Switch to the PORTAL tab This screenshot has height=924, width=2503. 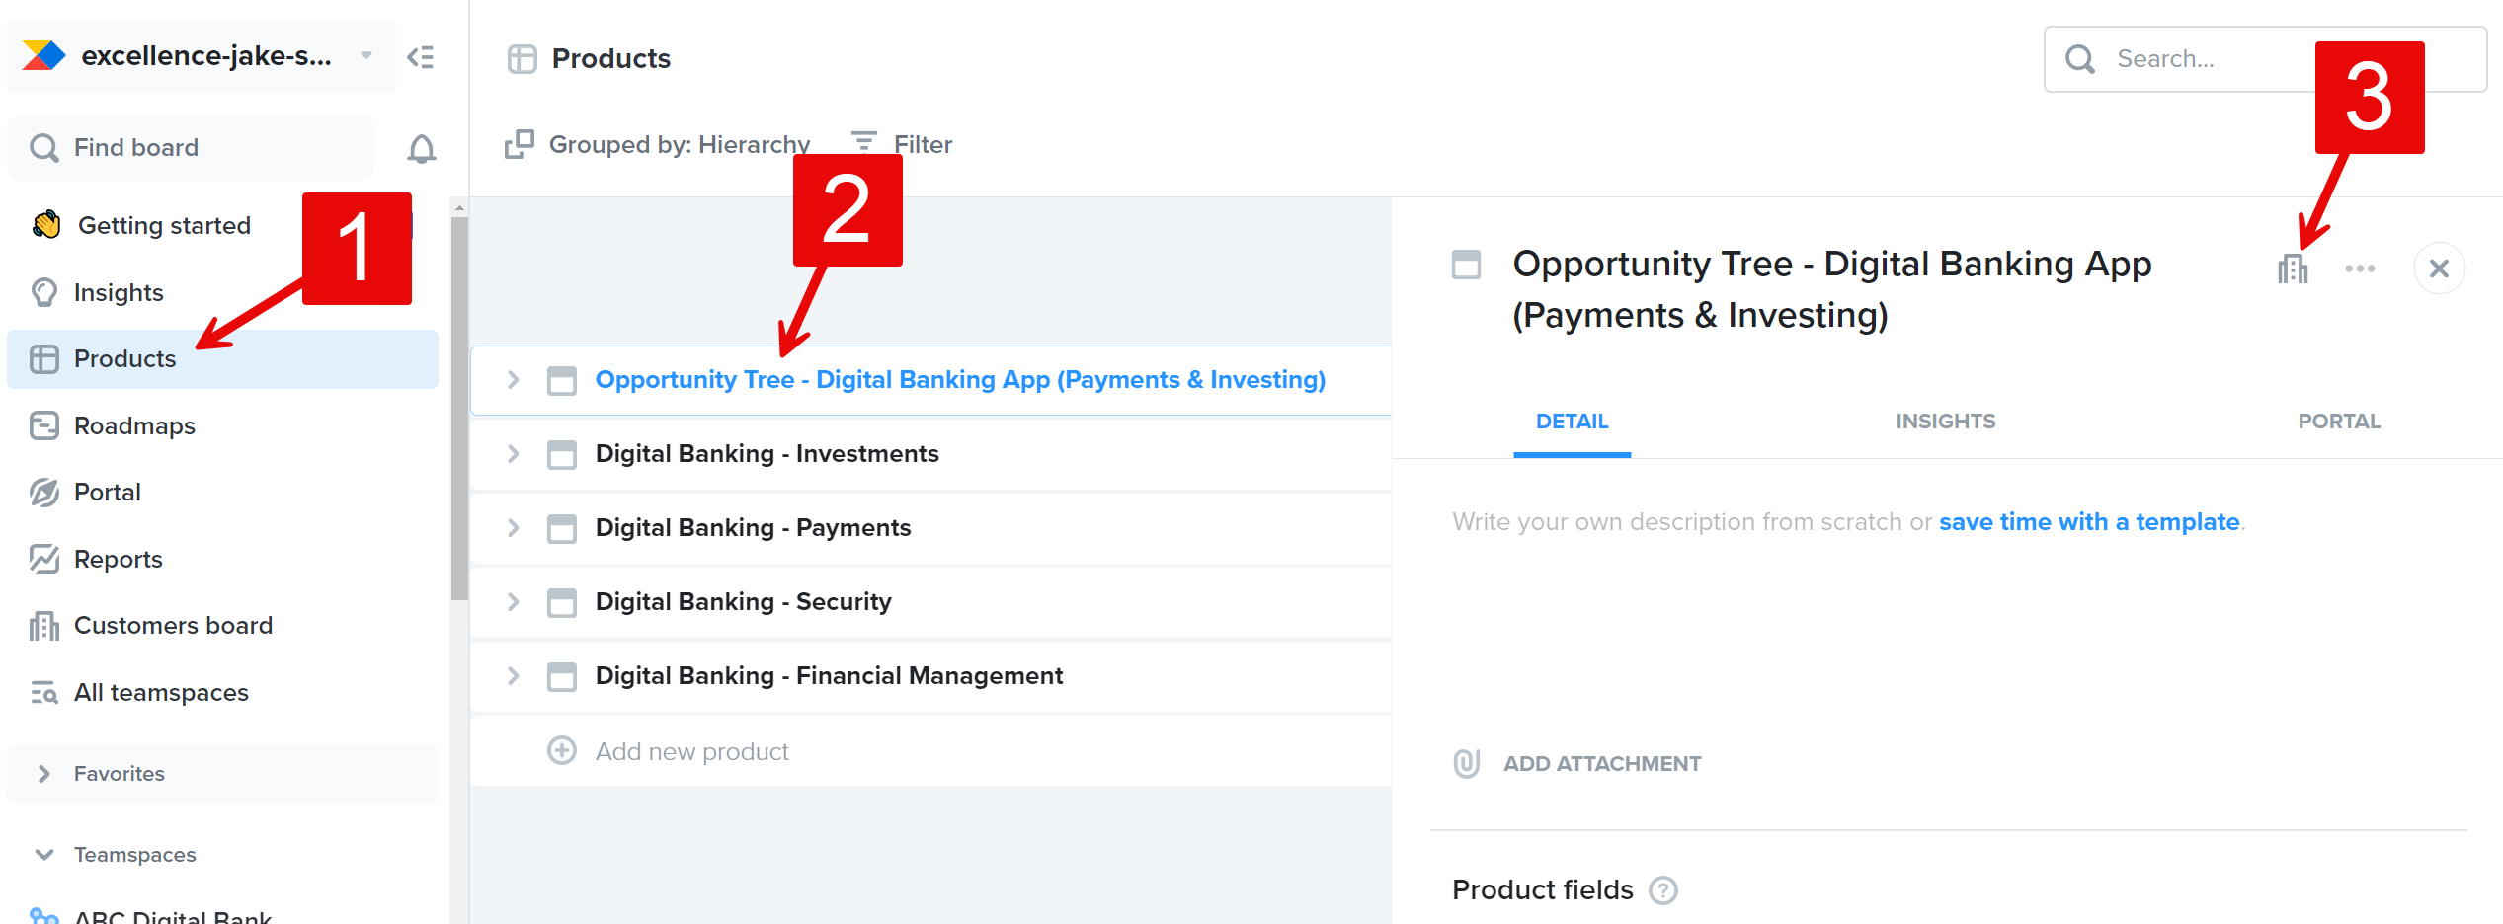click(2338, 421)
